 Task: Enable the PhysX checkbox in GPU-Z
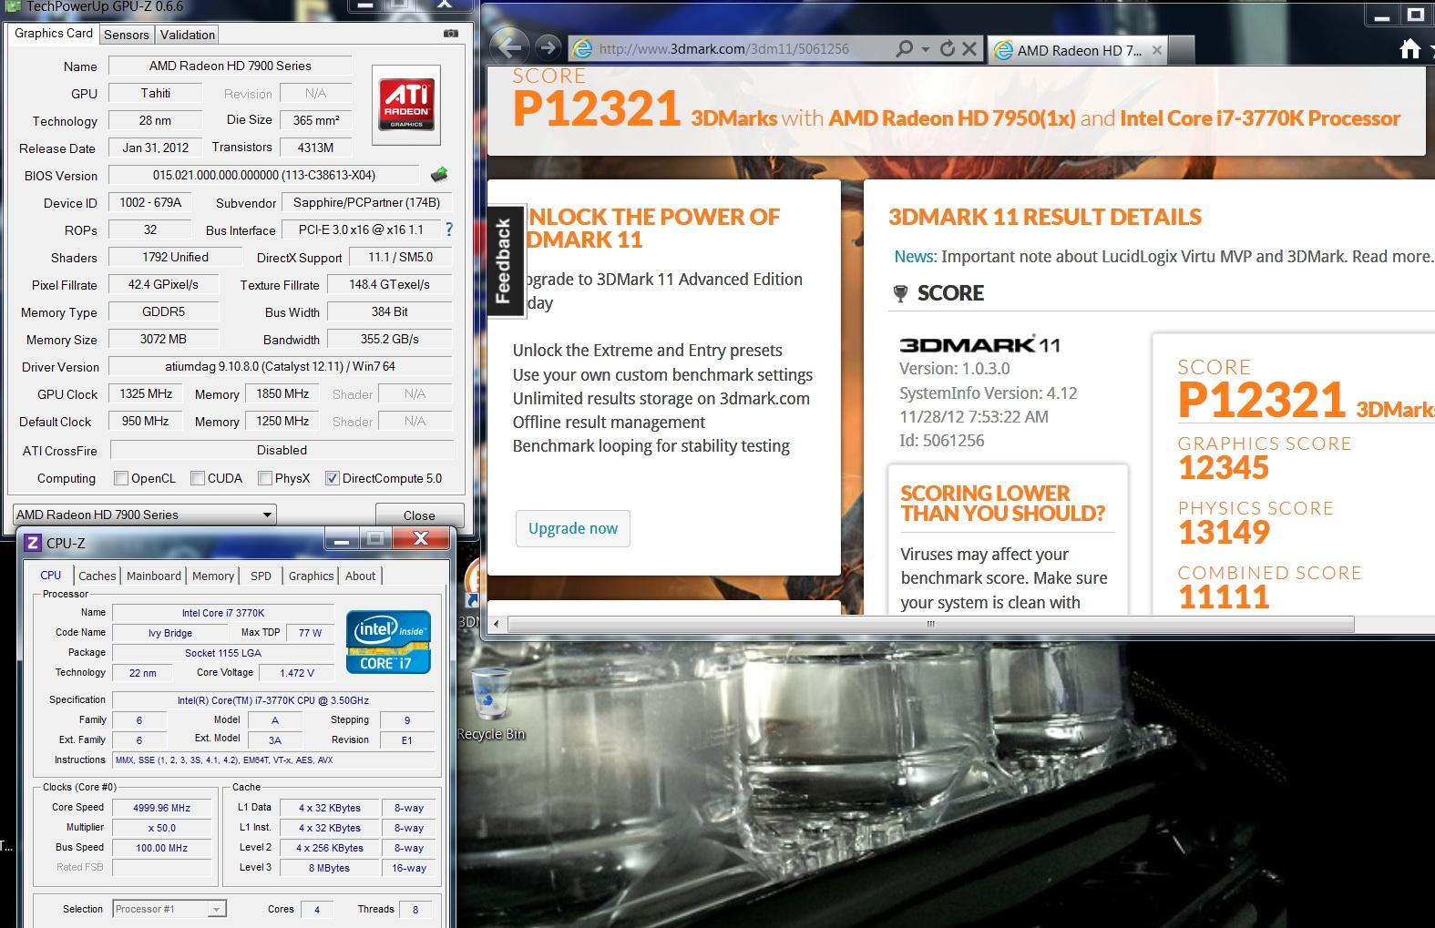264,478
